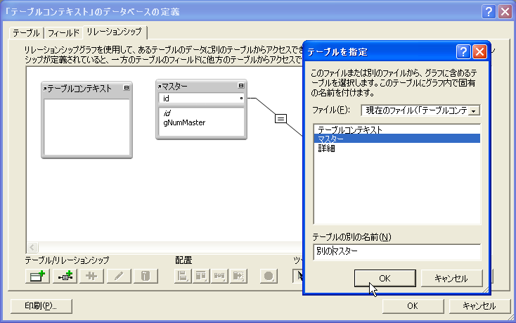Open the ファイル dropdown list
The height and width of the screenshot is (323, 516).
[x=475, y=110]
